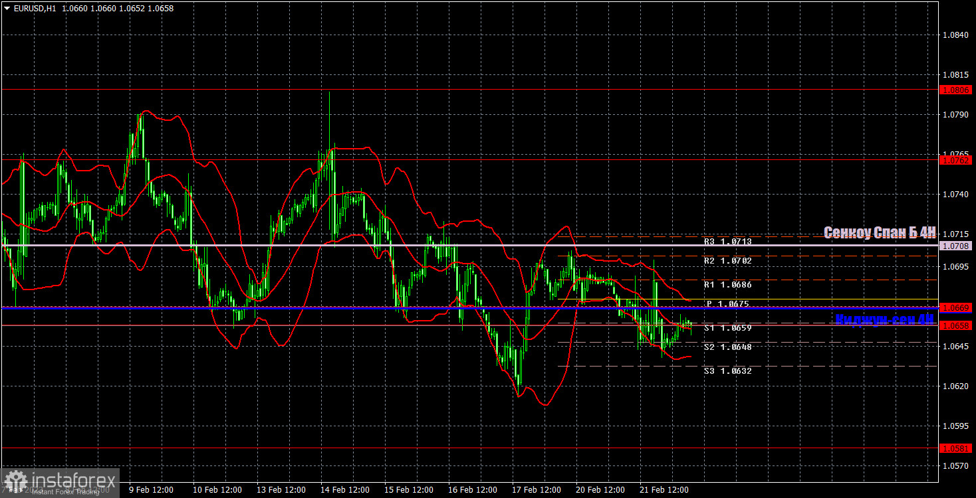
Task: Click the 1.0790 price axis value
Action: coord(955,115)
